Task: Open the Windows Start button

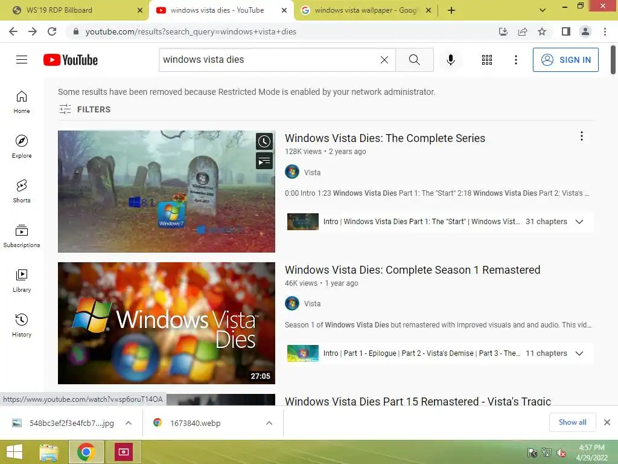Action: point(14,452)
